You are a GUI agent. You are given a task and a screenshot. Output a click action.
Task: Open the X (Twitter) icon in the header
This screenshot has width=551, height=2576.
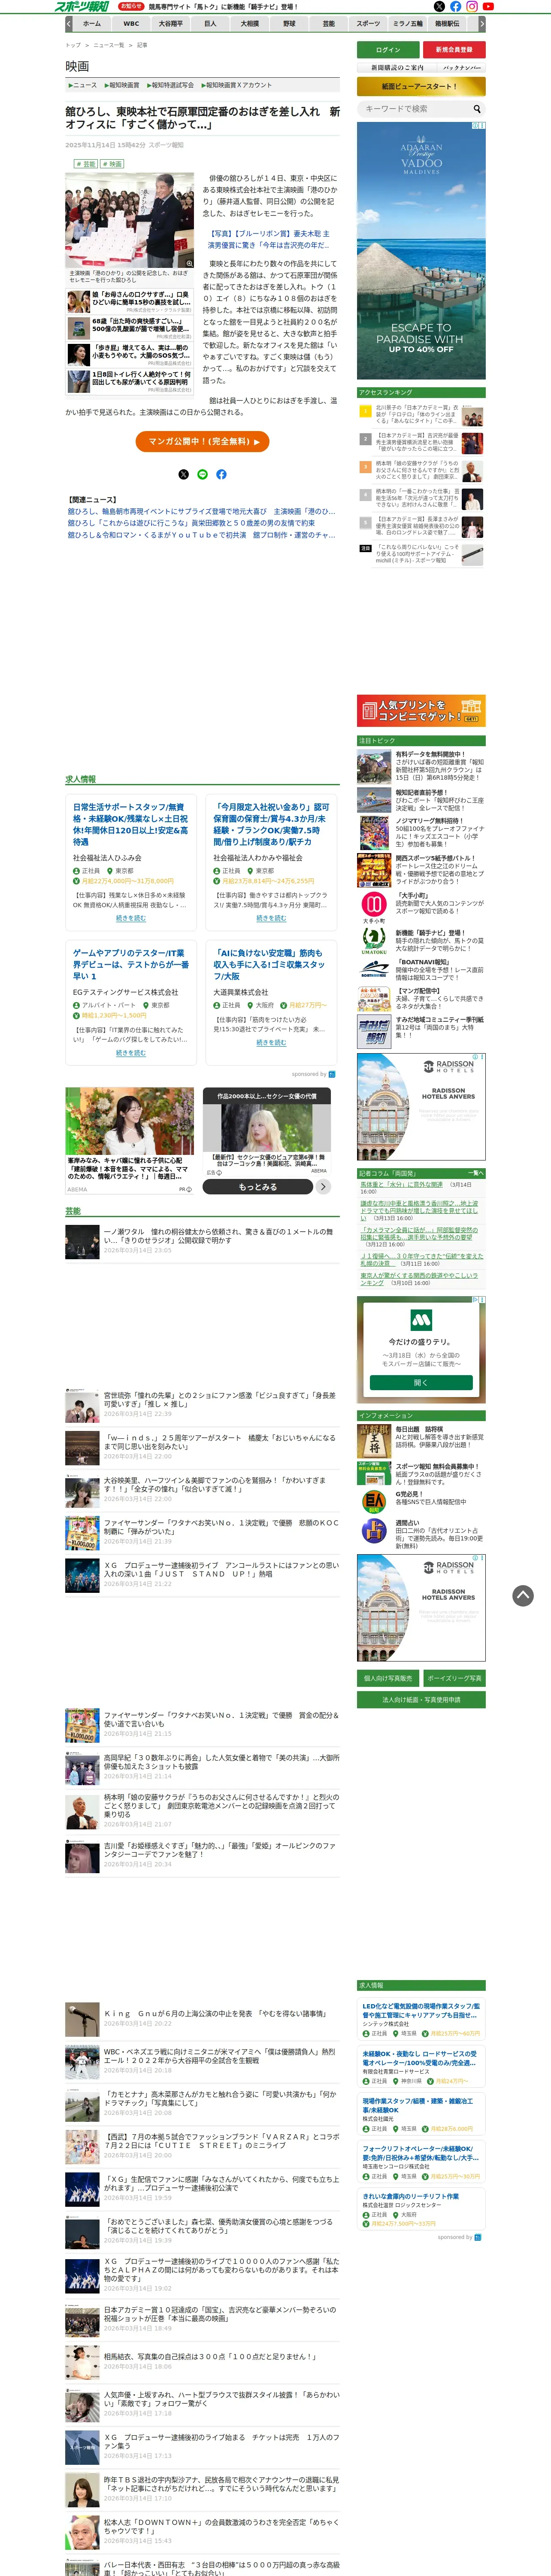439,6
